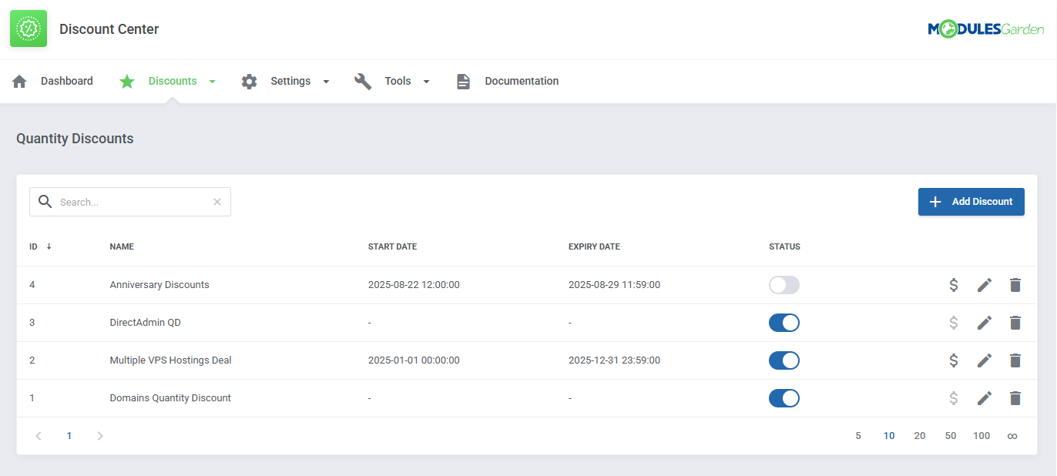This screenshot has height=476, width=1057.
Task: Show all rows via the infinity pagination icon
Action: point(1012,435)
